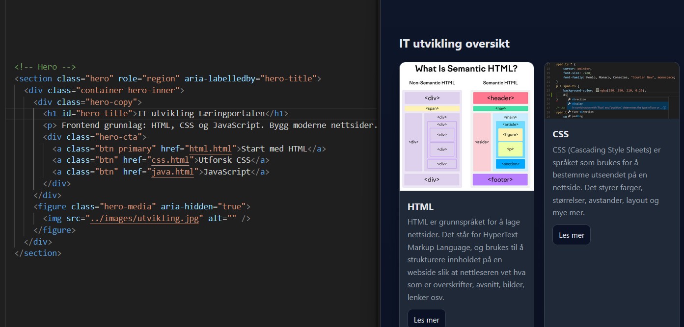Screen dimensions: 684x327
Task: Click the figure class="hero-media" line
Action: point(142,206)
